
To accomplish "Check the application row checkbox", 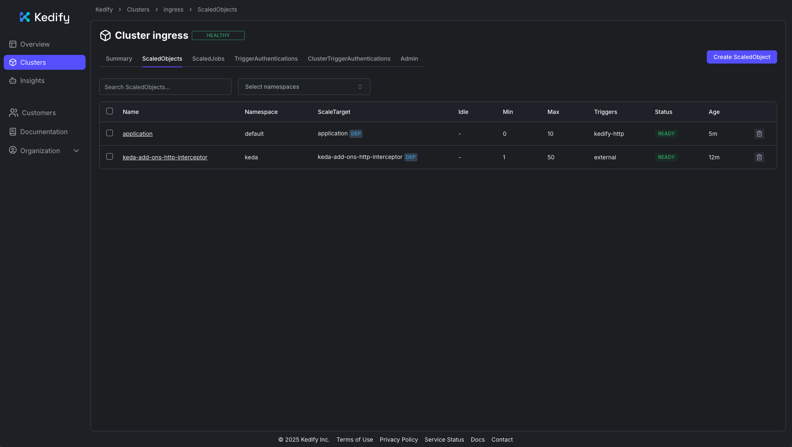I will (110, 133).
